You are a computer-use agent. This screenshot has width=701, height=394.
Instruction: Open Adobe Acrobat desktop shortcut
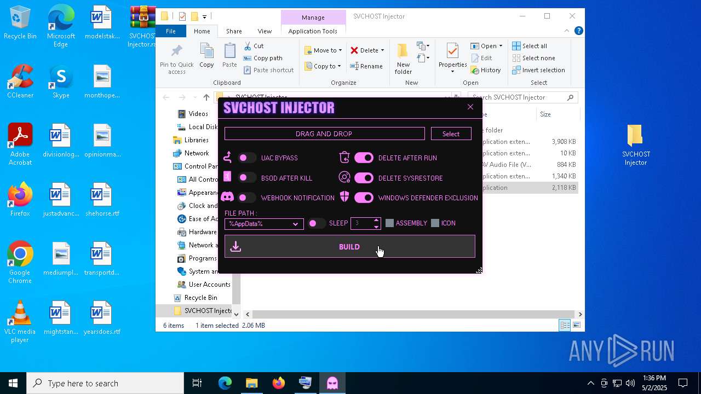[20, 144]
